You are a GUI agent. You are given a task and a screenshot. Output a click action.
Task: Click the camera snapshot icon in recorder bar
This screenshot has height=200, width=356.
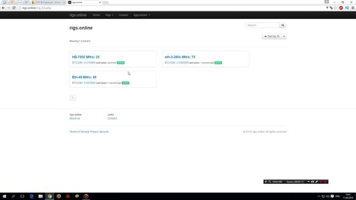[x=313, y=182]
